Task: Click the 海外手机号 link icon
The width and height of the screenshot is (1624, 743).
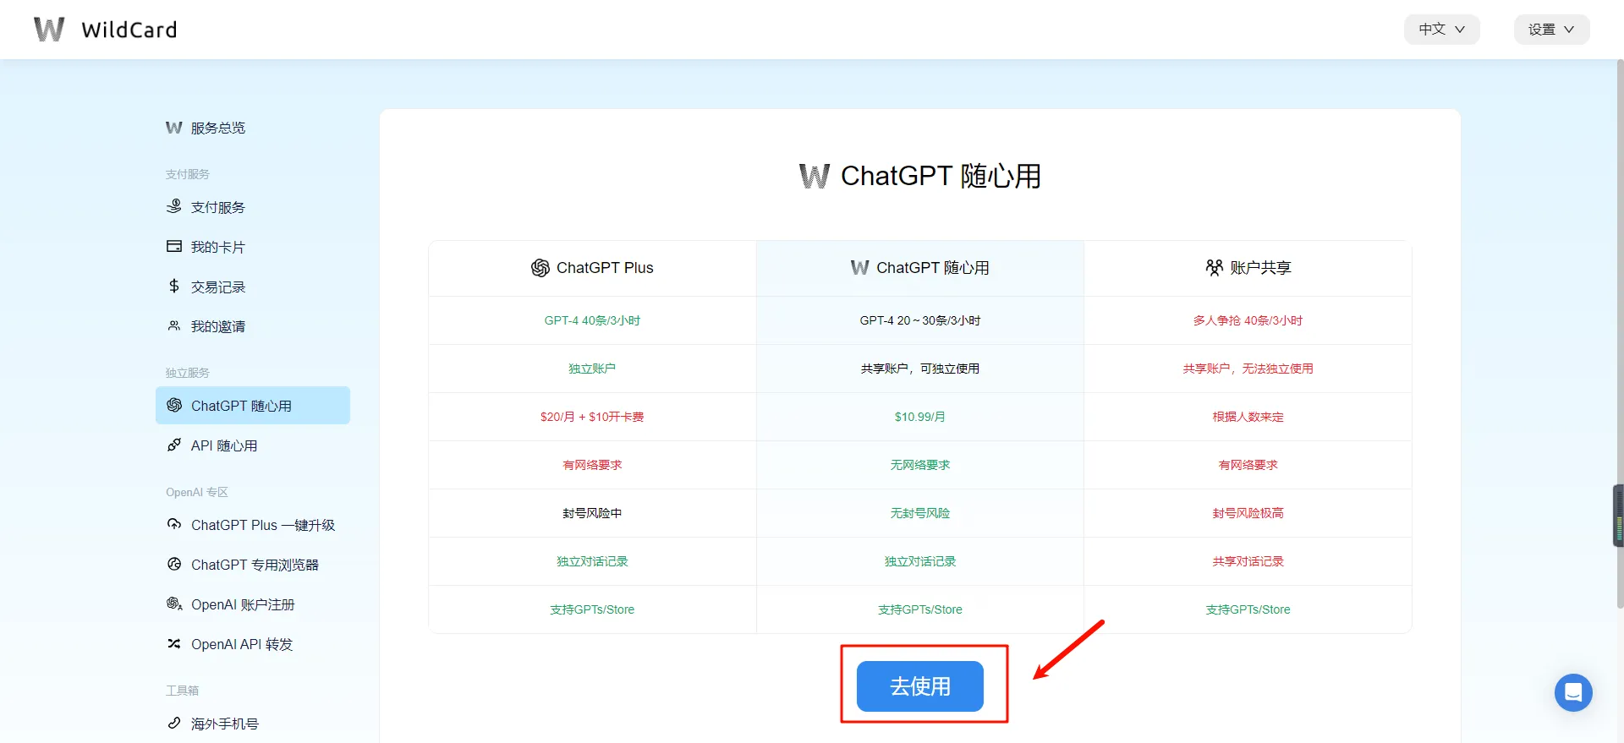Action: coord(174,723)
